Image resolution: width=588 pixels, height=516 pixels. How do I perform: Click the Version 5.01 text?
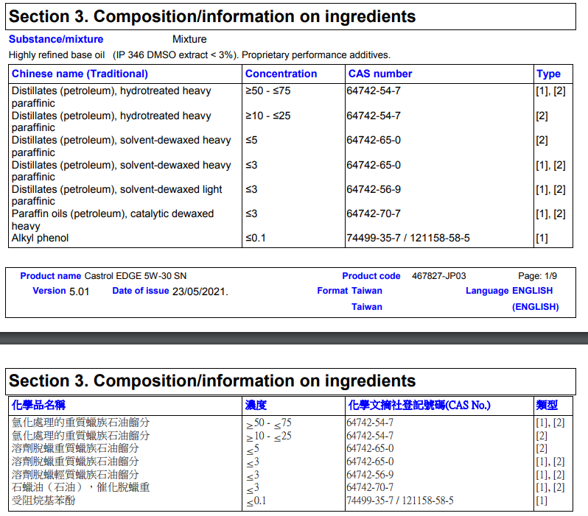point(60,291)
